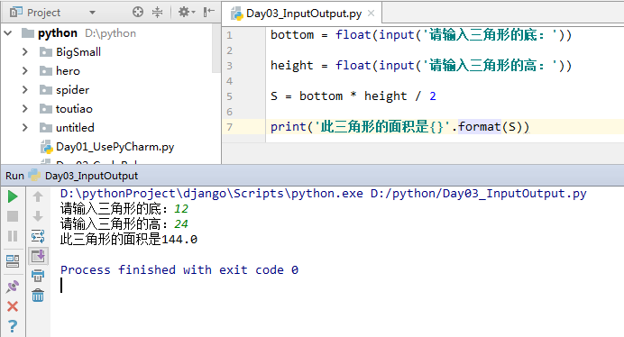Select the spider folder row
The width and height of the screenshot is (624, 337).
point(106,90)
